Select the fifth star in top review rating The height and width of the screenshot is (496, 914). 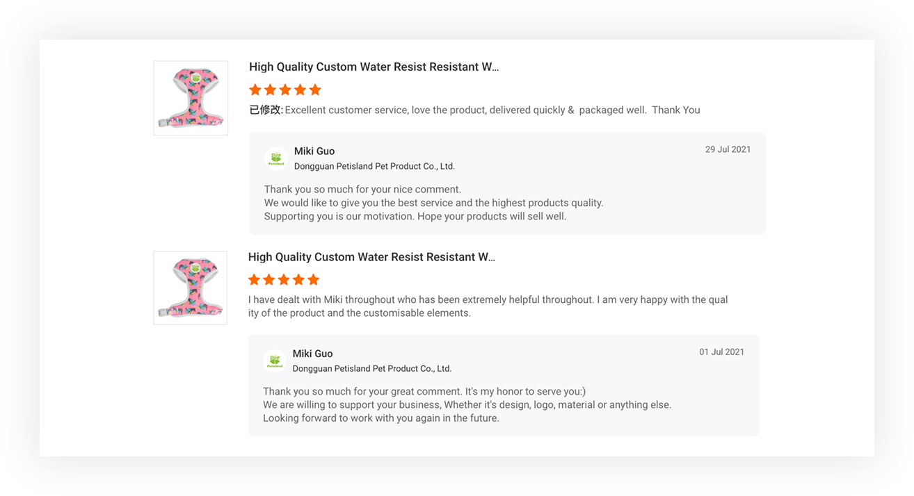coord(315,90)
